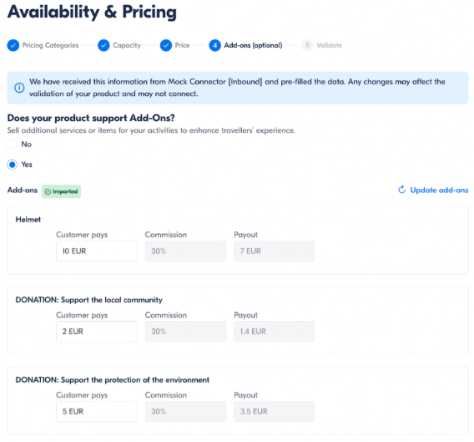This screenshot has height=442, width=474.
Task: Click the info icon in blue banner
Action: (x=19, y=88)
